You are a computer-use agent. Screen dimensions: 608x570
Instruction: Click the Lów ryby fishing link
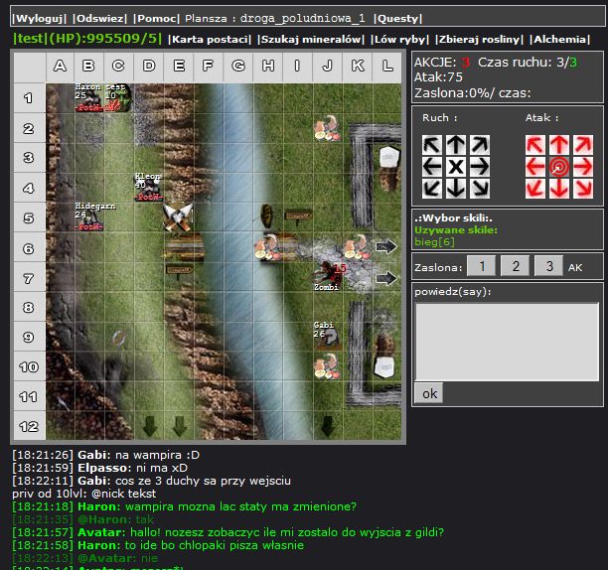point(399,39)
